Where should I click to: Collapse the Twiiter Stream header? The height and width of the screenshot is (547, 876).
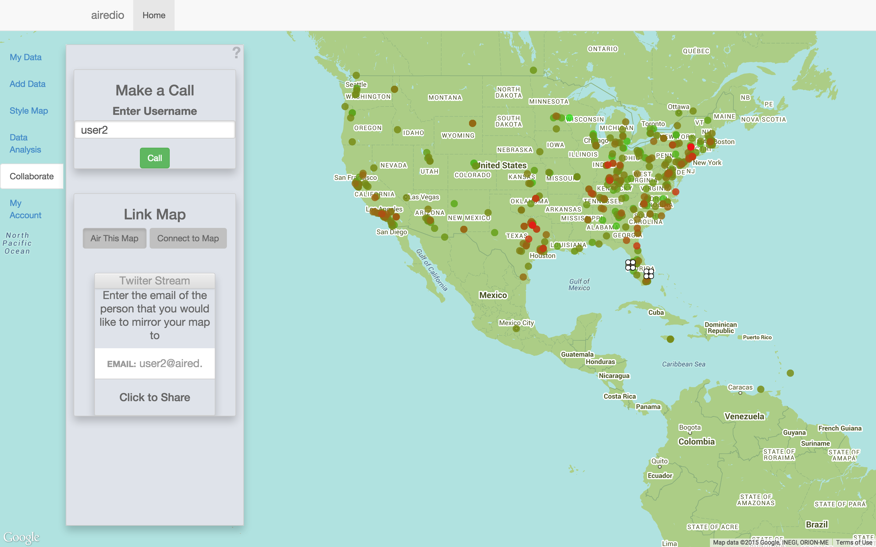coord(155,281)
